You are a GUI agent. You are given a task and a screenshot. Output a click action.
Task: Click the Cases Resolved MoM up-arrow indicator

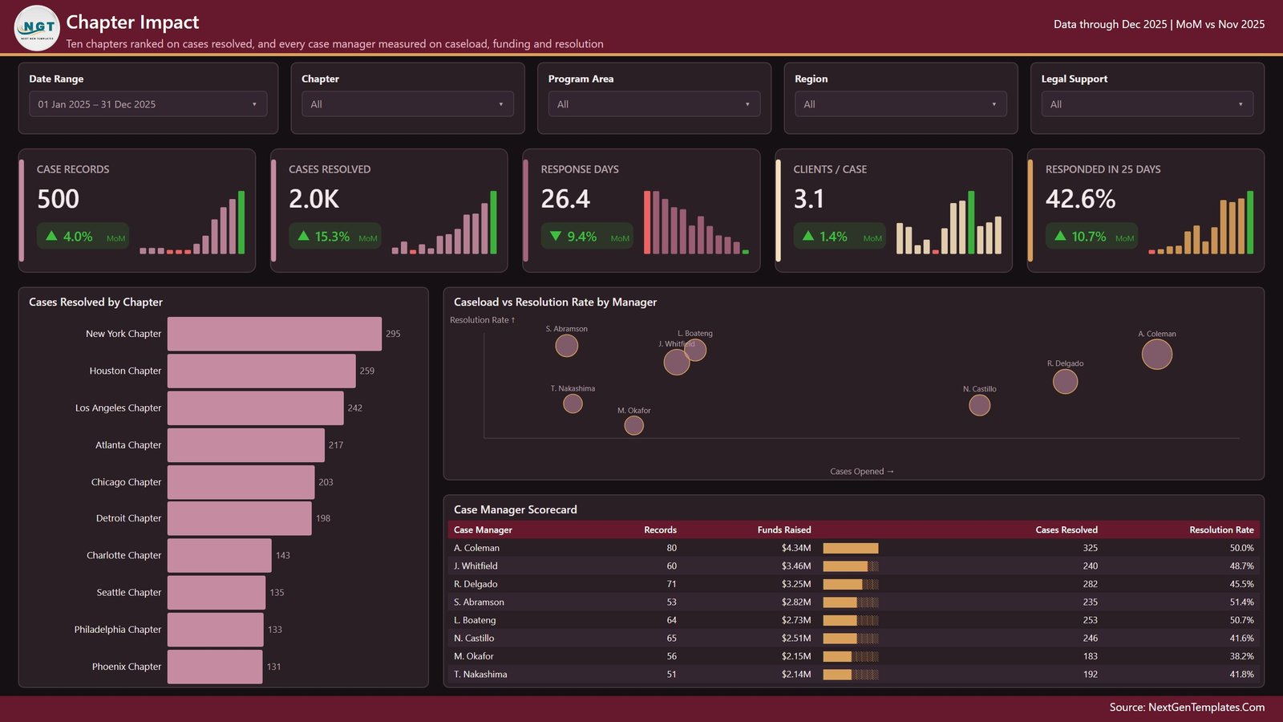coord(303,236)
